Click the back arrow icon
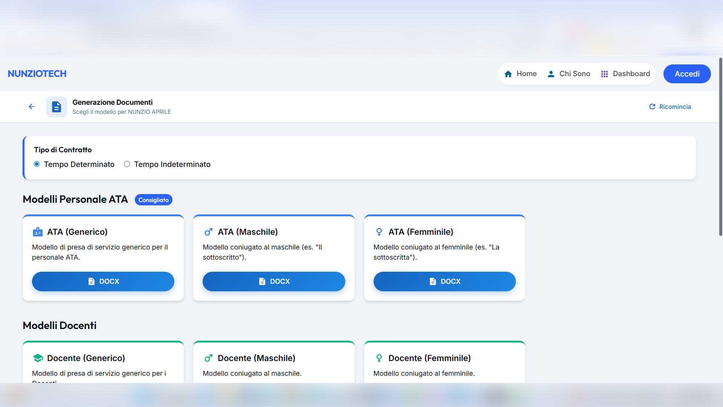Viewport: 723px width, 407px height. 32,107
